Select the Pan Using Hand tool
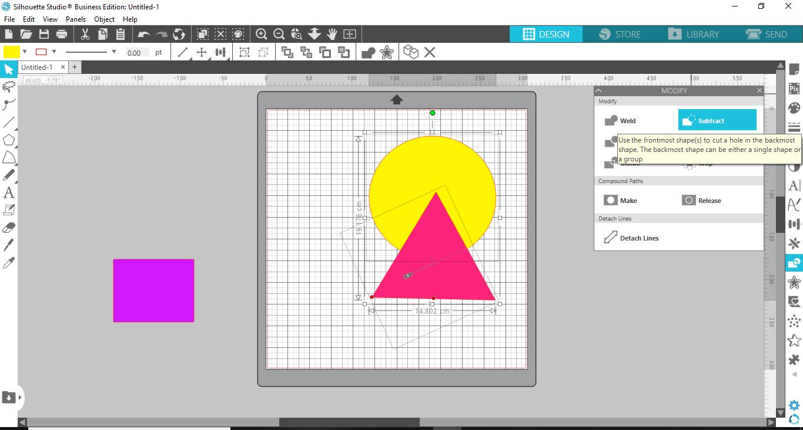803x430 pixels. pyautogui.click(x=332, y=34)
